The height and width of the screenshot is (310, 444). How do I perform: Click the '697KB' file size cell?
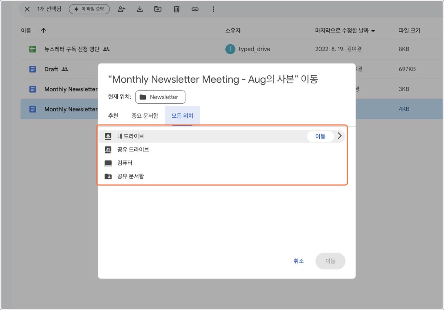(407, 69)
